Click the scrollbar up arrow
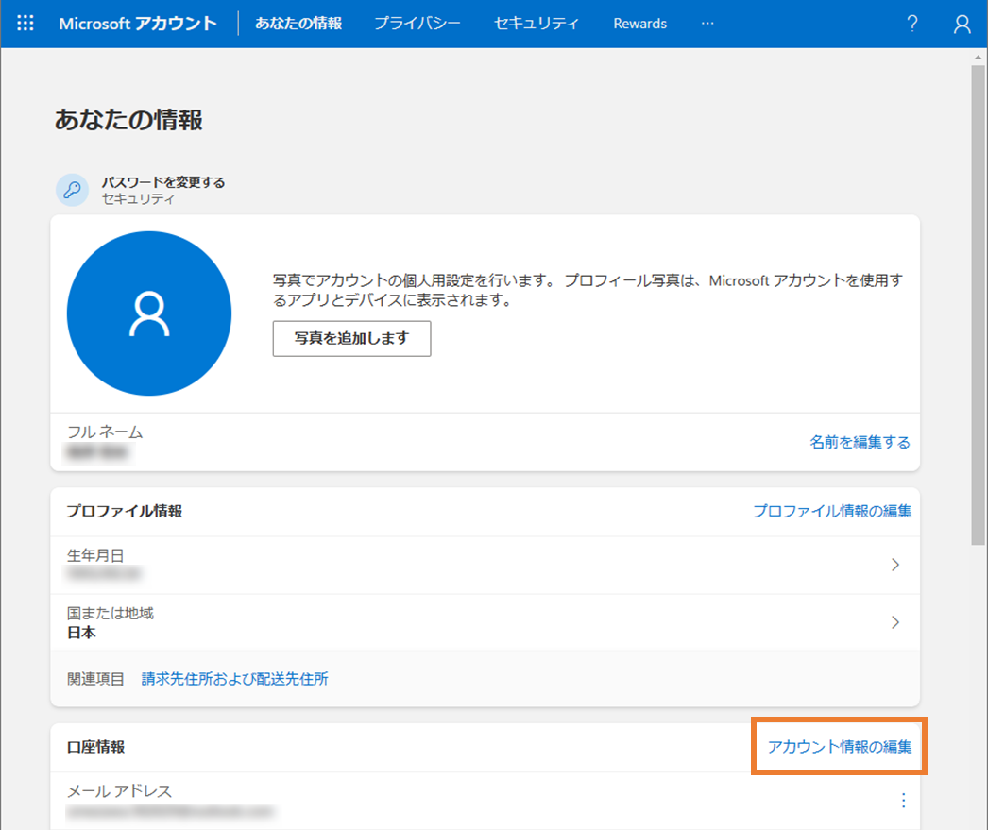Image resolution: width=988 pixels, height=830 pixels. (x=978, y=58)
